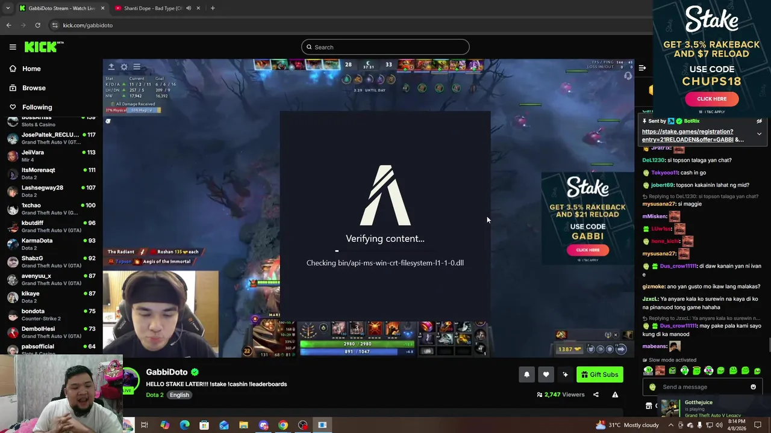Open kbutdiff channel in sidebar
Image resolution: width=771 pixels, height=433 pixels.
tap(51, 226)
